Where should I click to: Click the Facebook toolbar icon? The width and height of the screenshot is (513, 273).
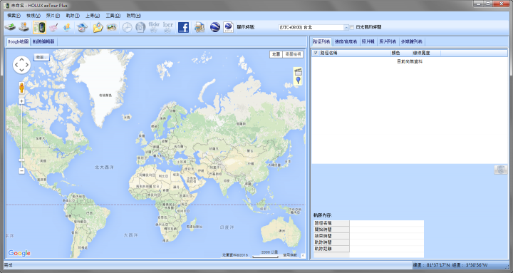pyautogui.click(x=184, y=28)
